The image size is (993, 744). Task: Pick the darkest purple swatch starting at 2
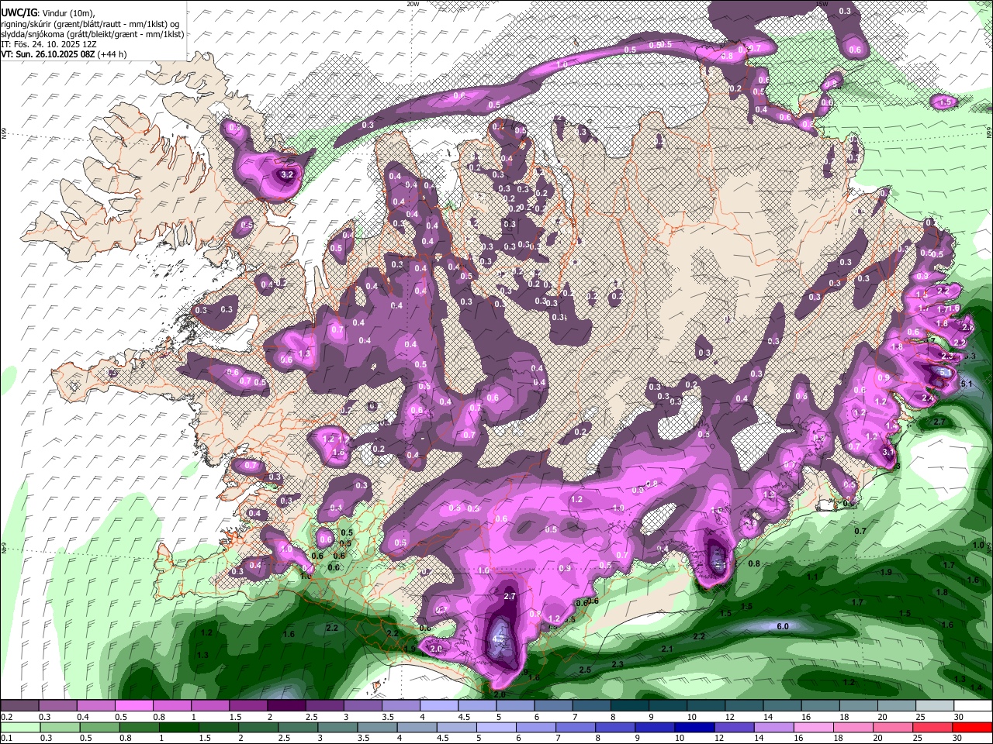point(285,706)
